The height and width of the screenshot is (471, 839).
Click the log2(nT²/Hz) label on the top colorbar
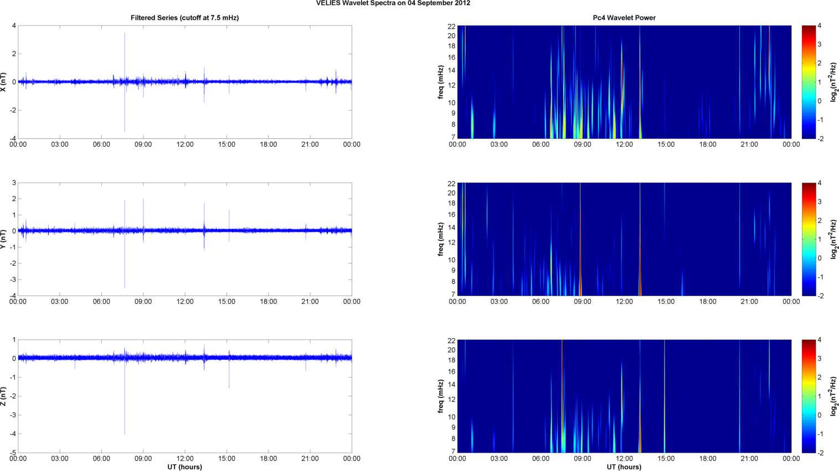[x=833, y=82]
